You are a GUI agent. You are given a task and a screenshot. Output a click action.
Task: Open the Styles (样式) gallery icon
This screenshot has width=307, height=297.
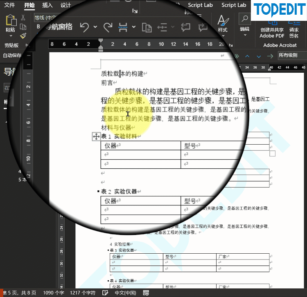[223, 20]
